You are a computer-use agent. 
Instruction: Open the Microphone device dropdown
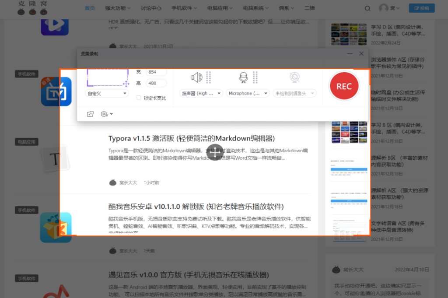(248, 94)
